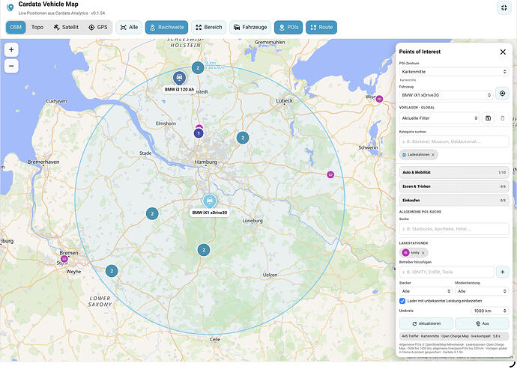
Task: Remove the Ionity operator chip
Action: click(423, 253)
